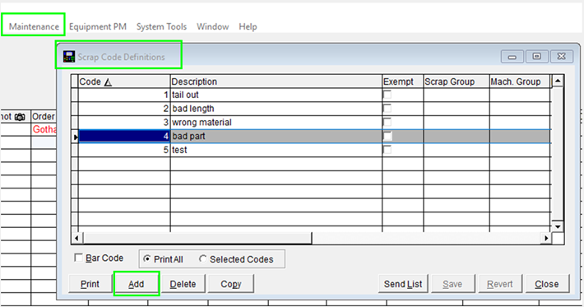This screenshot has width=584, height=307.
Task: Click the grayed Revert button
Action: (x=500, y=284)
